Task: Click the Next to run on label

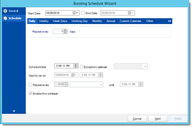Action: 37,76
